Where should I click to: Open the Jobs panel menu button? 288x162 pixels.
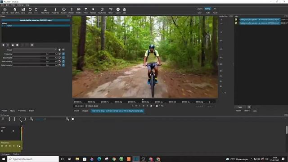249,107
